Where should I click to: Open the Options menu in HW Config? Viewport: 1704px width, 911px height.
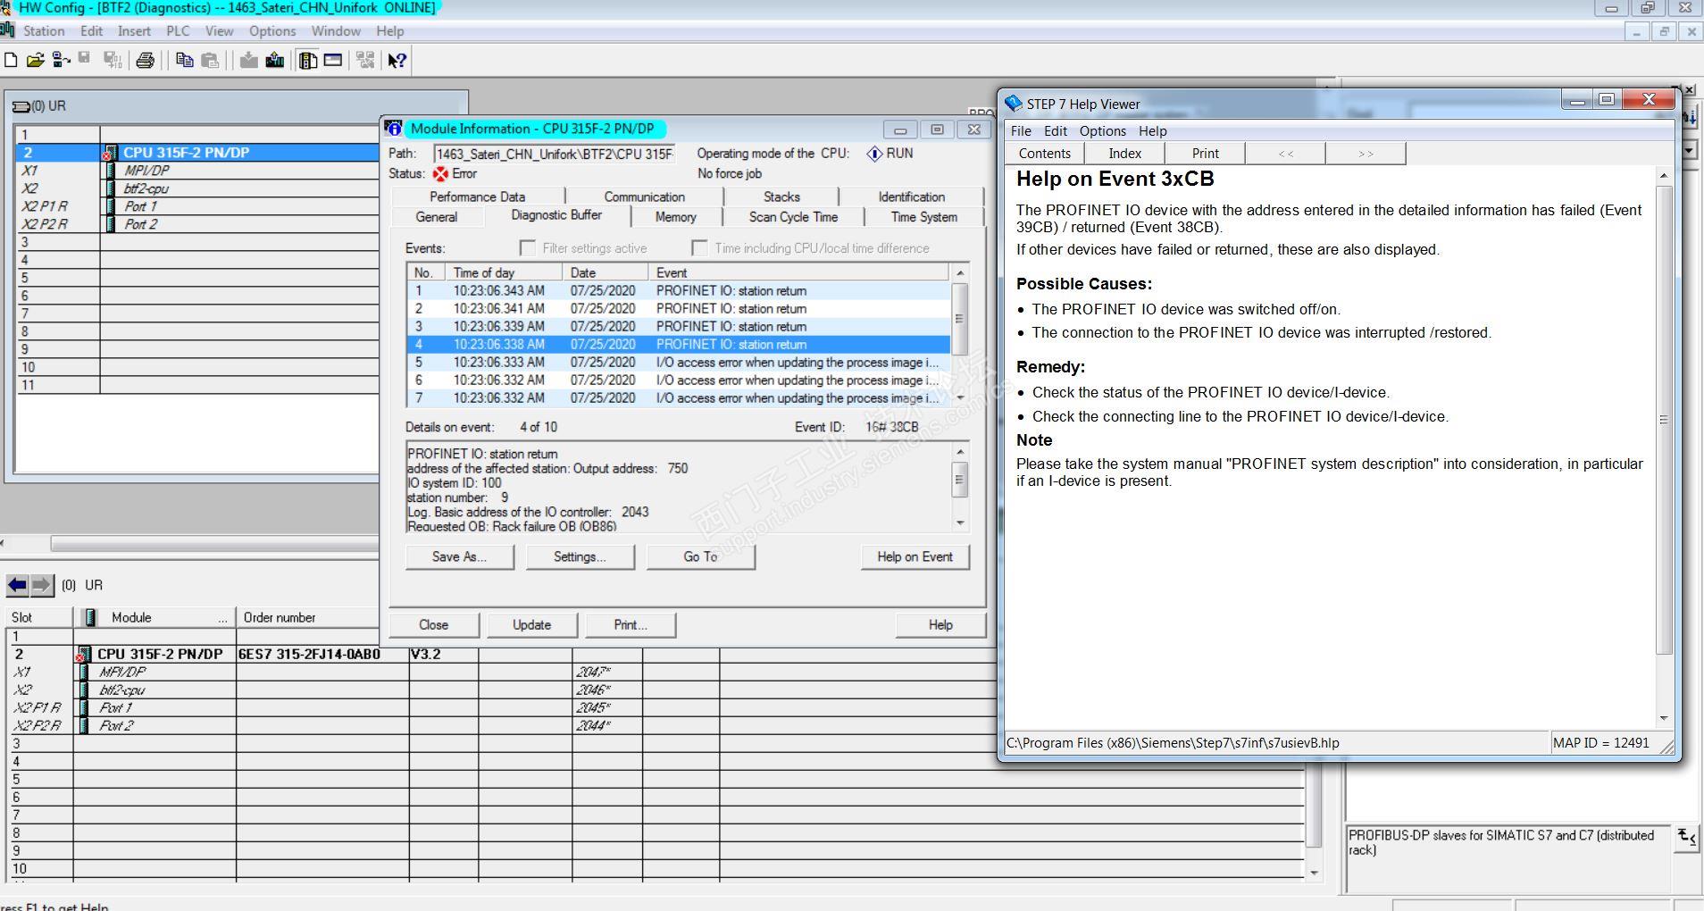click(272, 31)
